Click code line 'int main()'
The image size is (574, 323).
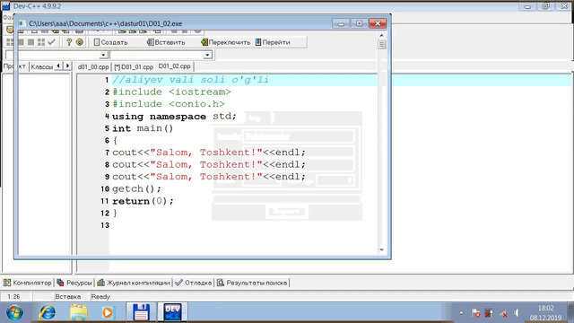click(x=143, y=128)
